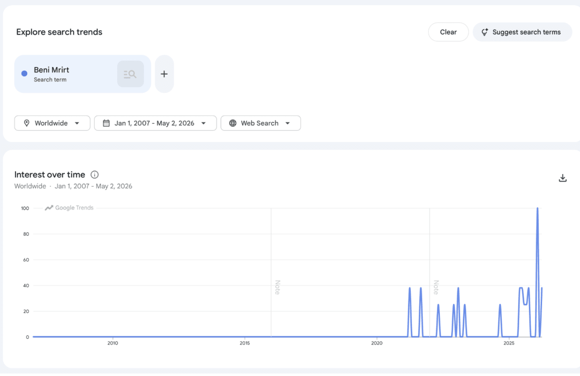Click the Interest over time title
The image size is (580, 376).
50,174
